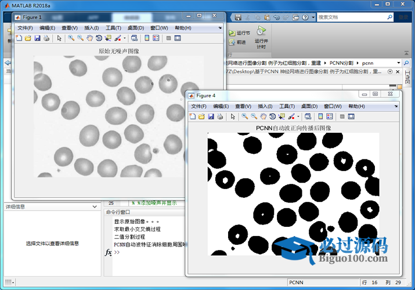Open 桌面(D) menu in Figure 4
The height and width of the screenshot is (290, 415).
309,106
